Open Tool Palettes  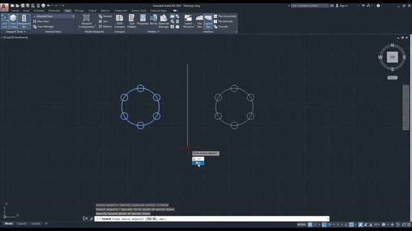coord(131,21)
